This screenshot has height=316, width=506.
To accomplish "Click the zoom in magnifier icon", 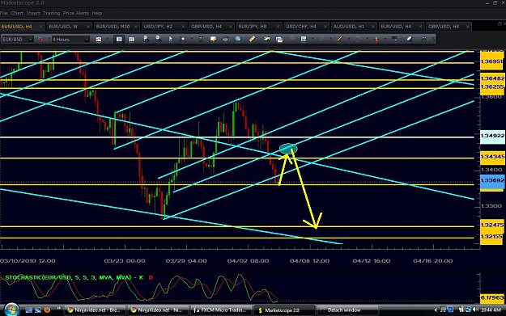I will click(146, 39).
